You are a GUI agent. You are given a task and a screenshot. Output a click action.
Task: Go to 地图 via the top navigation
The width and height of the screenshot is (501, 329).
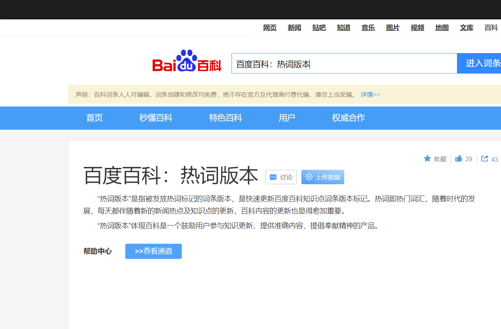point(441,28)
